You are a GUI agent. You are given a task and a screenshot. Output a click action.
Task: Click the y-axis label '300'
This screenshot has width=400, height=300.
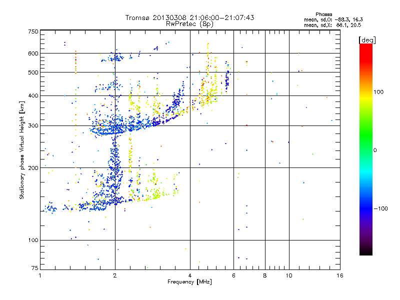point(33,126)
